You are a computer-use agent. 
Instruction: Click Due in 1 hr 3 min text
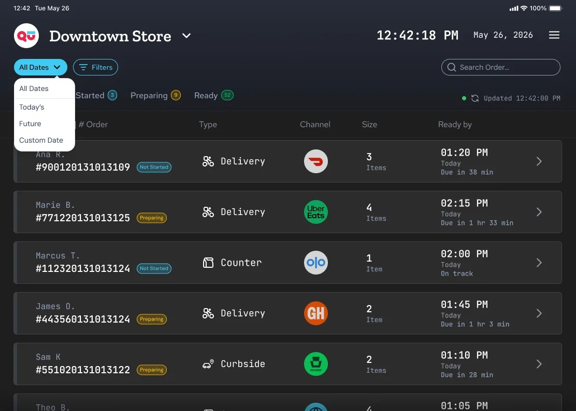pos(475,324)
